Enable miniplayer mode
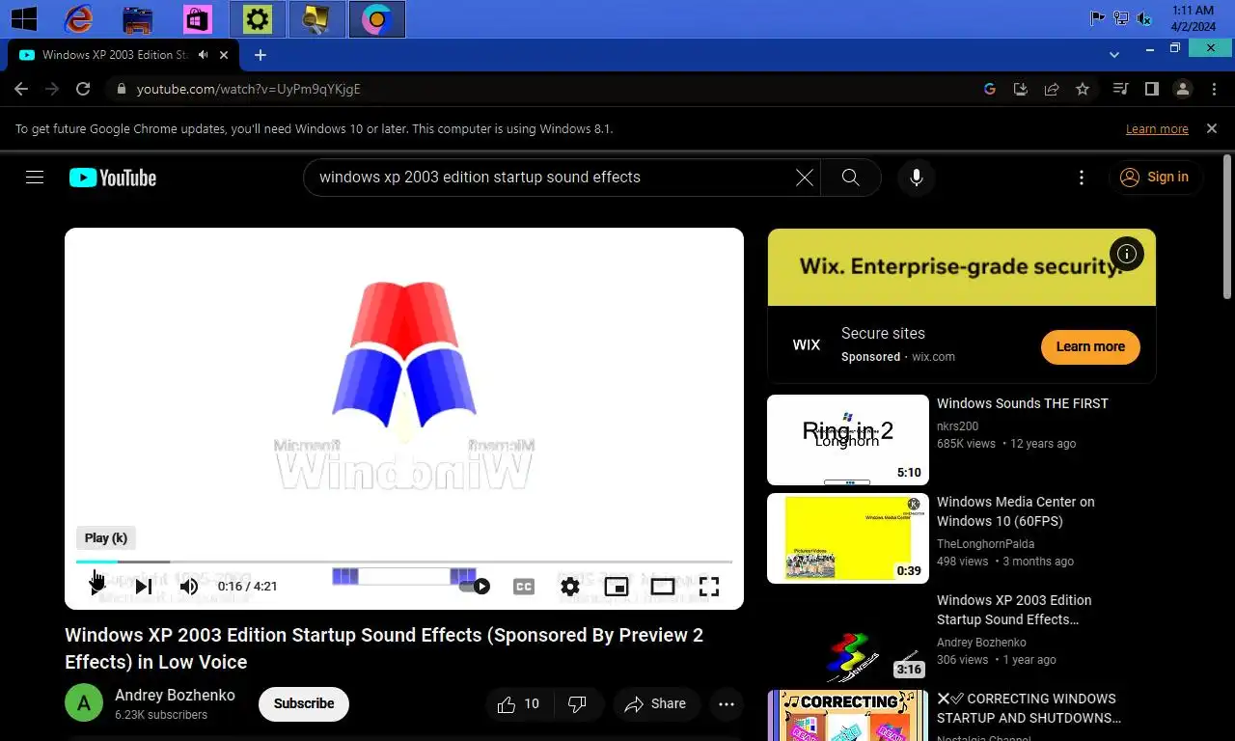This screenshot has width=1235, height=741. (x=617, y=586)
